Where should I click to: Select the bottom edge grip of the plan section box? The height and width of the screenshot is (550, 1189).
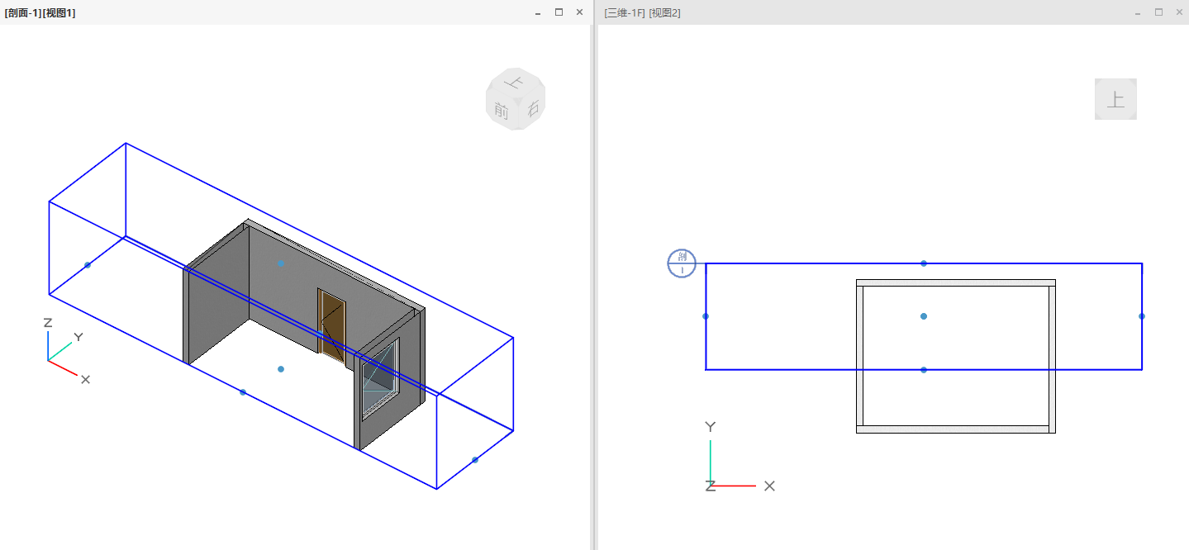coord(924,370)
